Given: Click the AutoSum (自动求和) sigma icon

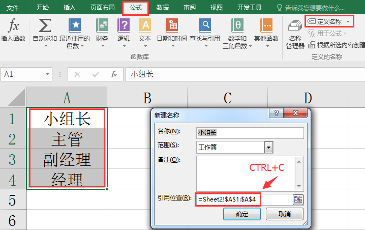Looking at the screenshot, I should pos(45,25).
